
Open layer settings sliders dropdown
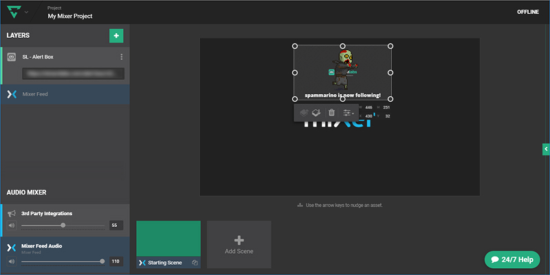(349, 113)
